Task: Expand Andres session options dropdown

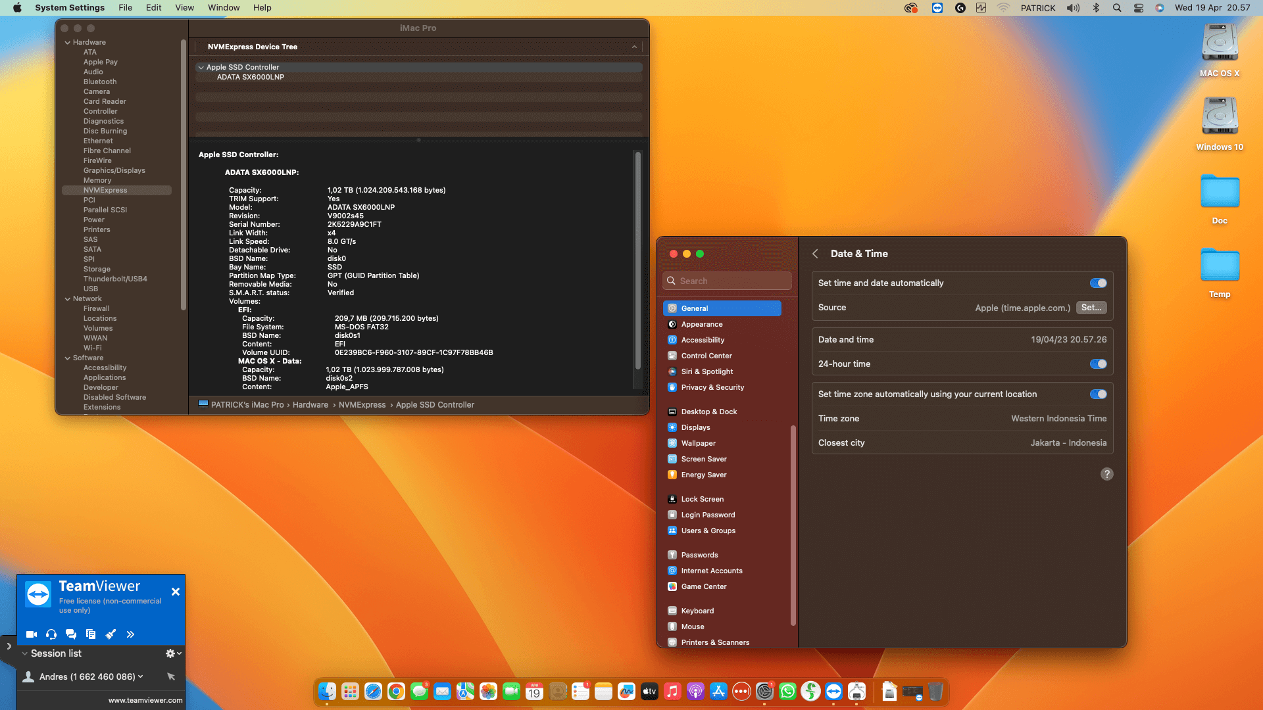Action: pos(140,676)
